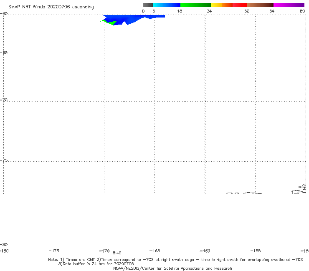
Task: Click the coastline outline at the map's right edge
Action: (299, 189)
